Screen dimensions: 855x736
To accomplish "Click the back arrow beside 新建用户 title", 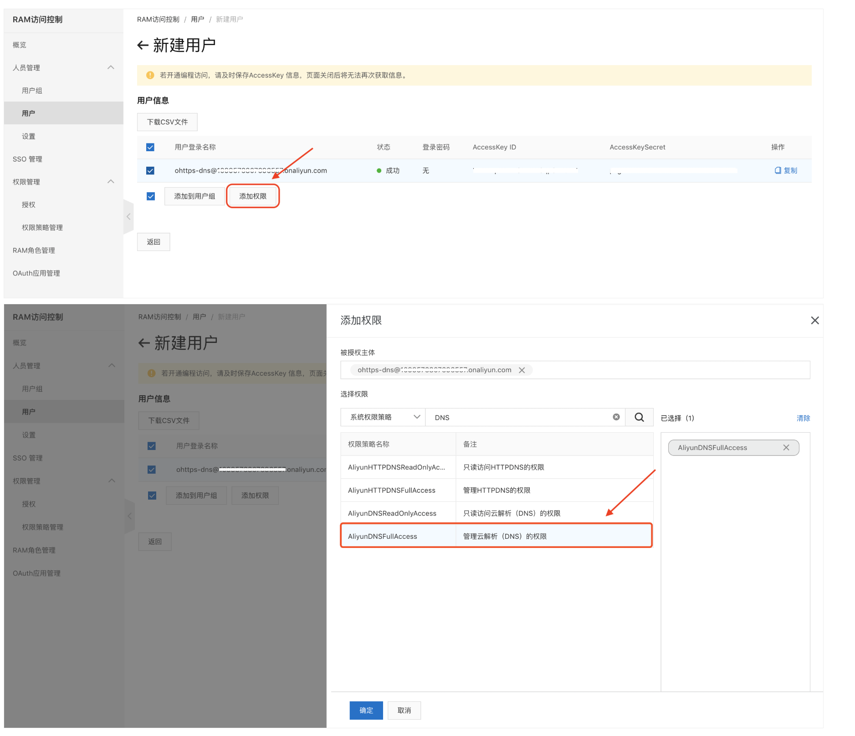I will click(143, 46).
